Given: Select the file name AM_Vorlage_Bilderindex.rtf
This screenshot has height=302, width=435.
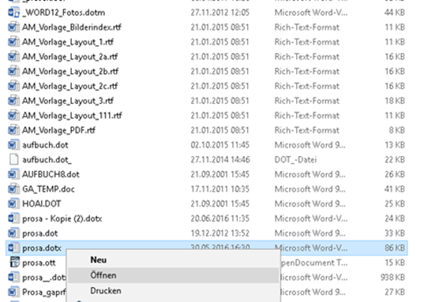Looking at the screenshot, I should click(72, 28).
